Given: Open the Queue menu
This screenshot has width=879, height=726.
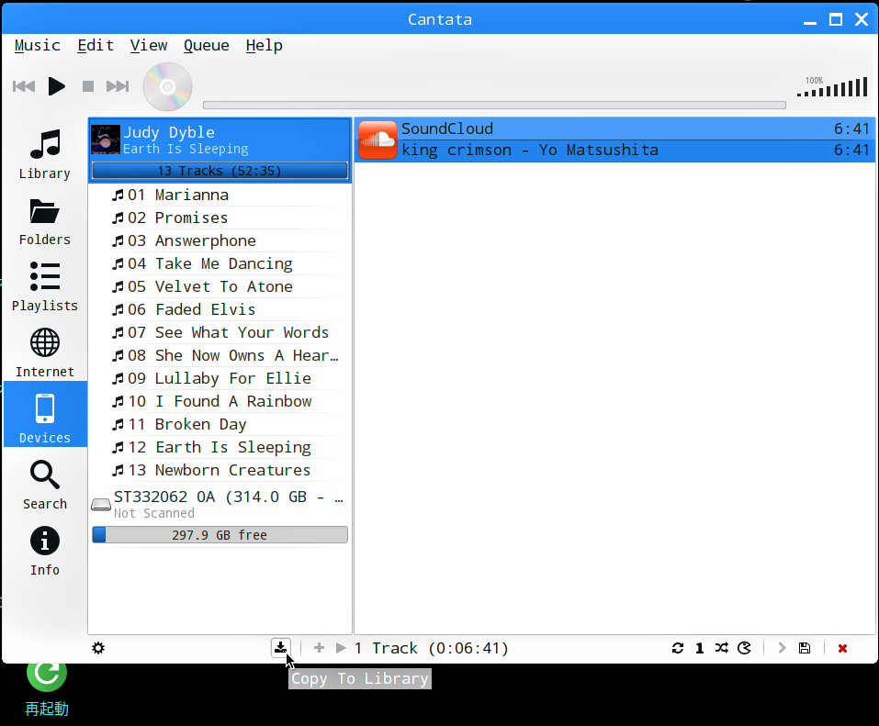Looking at the screenshot, I should [207, 45].
